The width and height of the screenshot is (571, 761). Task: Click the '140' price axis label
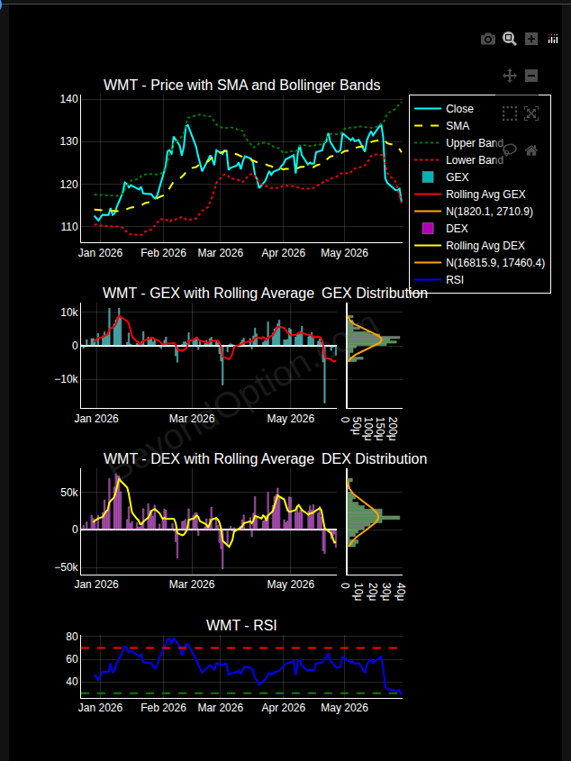(x=69, y=99)
